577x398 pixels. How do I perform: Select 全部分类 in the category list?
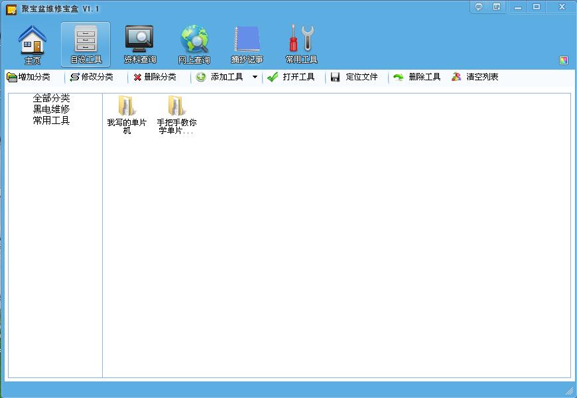(51, 98)
